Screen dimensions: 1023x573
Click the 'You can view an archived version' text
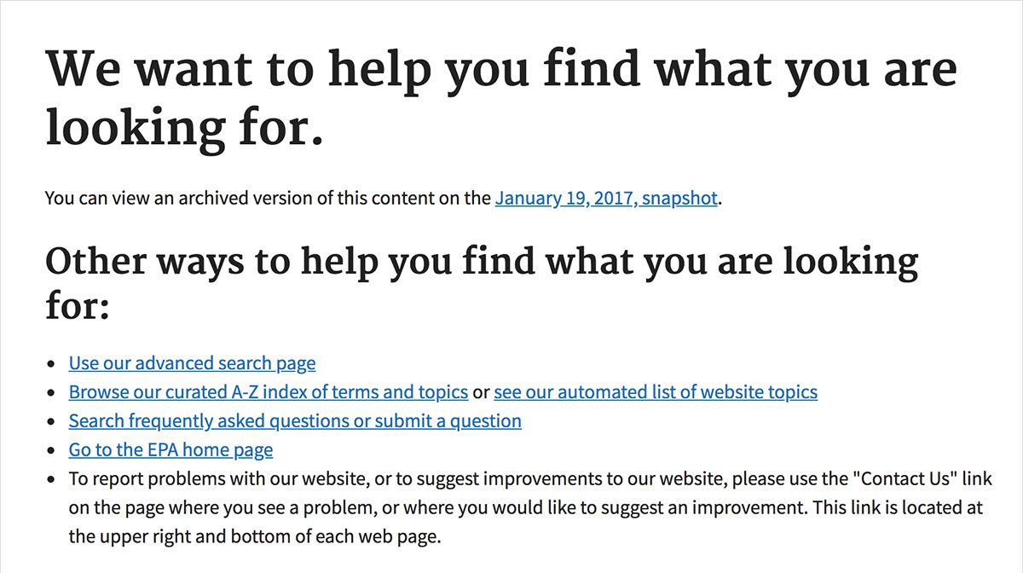pyautogui.click(x=269, y=199)
